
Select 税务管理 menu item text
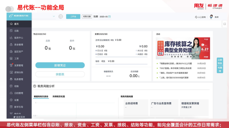[19, 79]
